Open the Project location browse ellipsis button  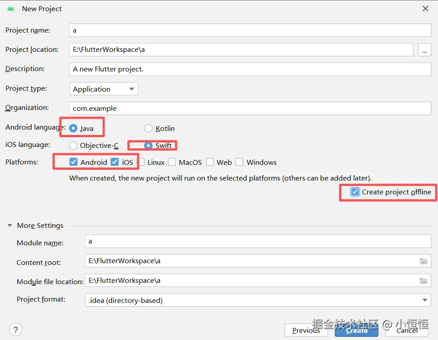coord(424,50)
